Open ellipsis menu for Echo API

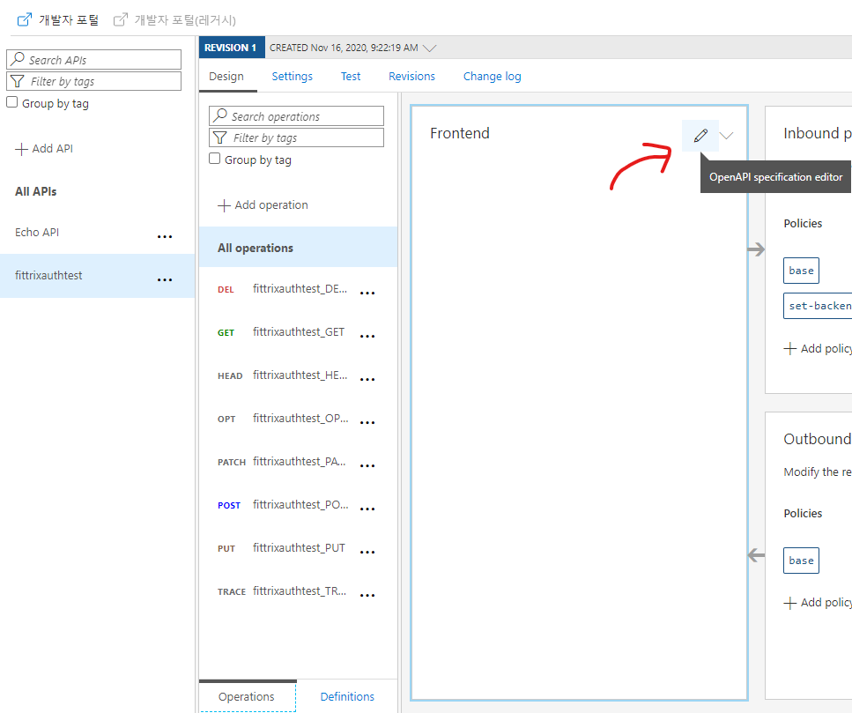click(165, 236)
